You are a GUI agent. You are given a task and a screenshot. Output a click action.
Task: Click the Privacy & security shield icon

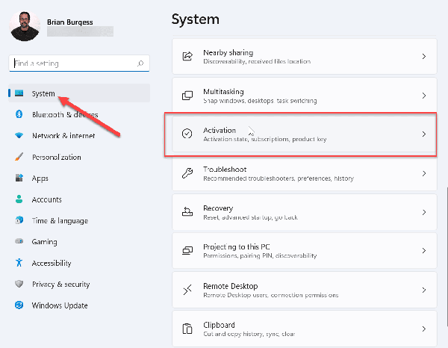19,285
